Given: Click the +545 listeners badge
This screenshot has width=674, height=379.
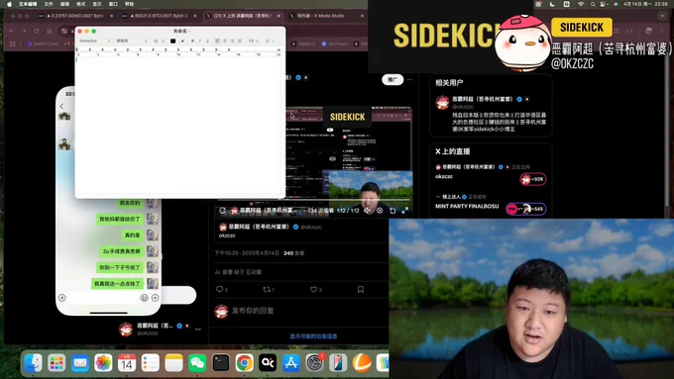Looking at the screenshot, I should (x=525, y=209).
